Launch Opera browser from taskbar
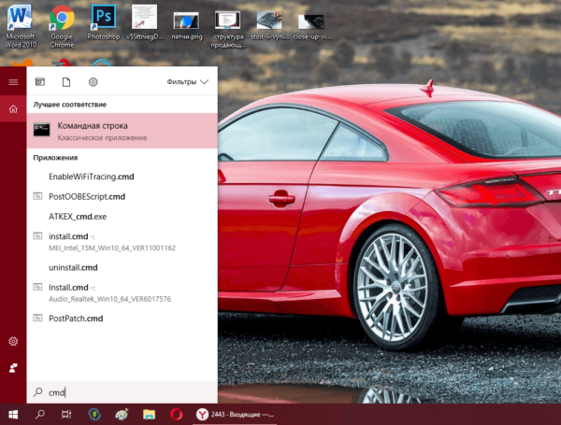The image size is (561, 425). point(177,415)
